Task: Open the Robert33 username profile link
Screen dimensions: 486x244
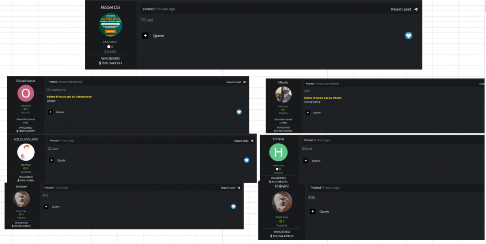Action: [110, 7]
